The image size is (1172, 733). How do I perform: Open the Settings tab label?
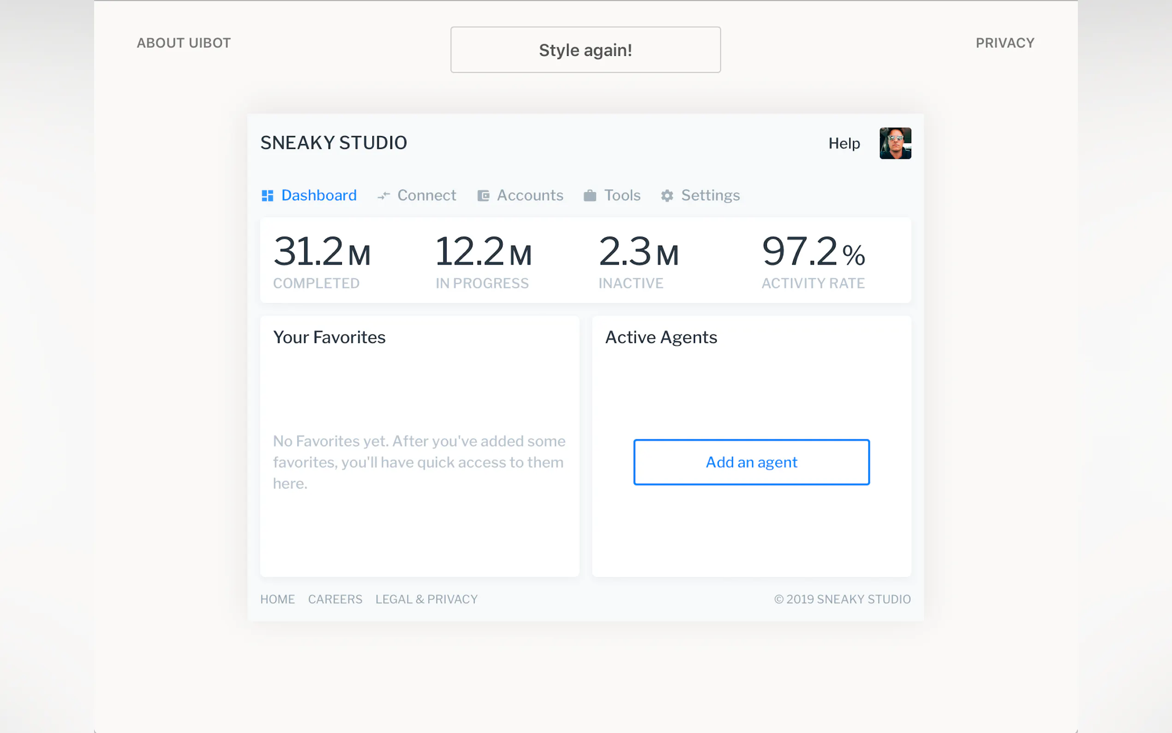tap(710, 195)
